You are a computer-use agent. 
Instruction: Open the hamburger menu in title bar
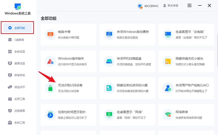tap(189, 5)
